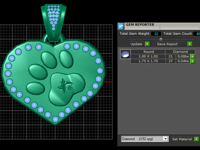Screen dimensions: 200x150
Task: Open the Diamond material dropdown arrow
Action: point(165,139)
